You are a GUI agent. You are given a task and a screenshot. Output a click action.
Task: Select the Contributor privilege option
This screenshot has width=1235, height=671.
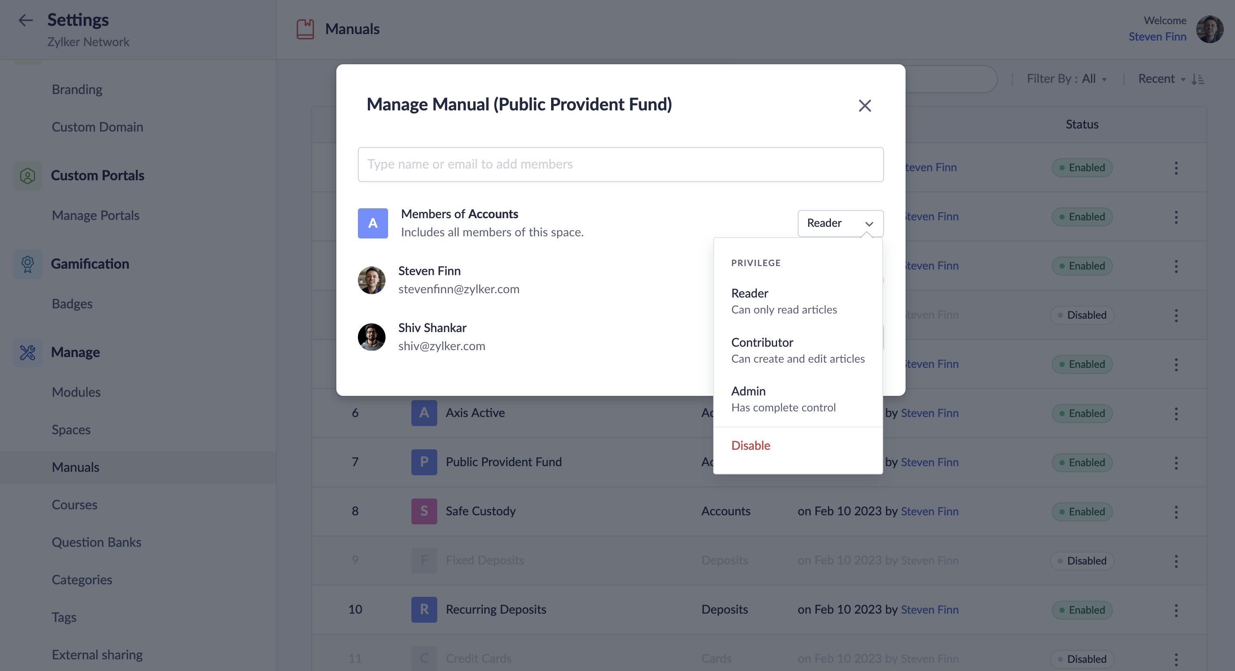coord(797,350)
